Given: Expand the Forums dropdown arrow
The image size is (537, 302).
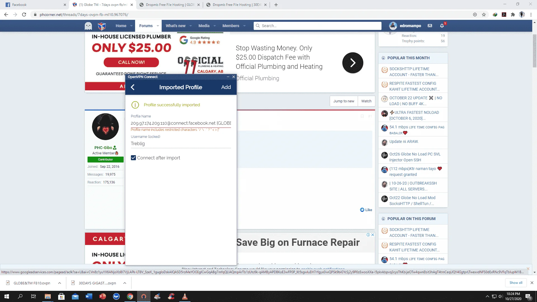Looking at the screenshot, I should click(x=158, y=26).
